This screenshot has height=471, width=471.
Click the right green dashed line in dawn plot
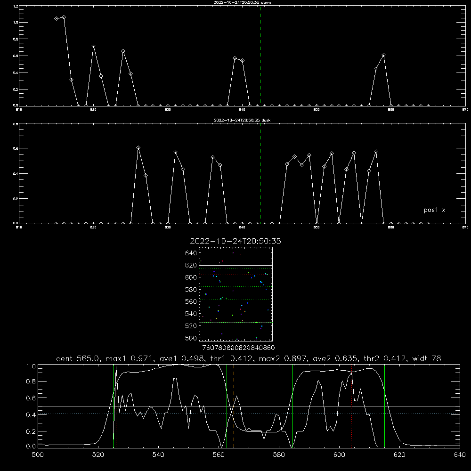(260, 56)
